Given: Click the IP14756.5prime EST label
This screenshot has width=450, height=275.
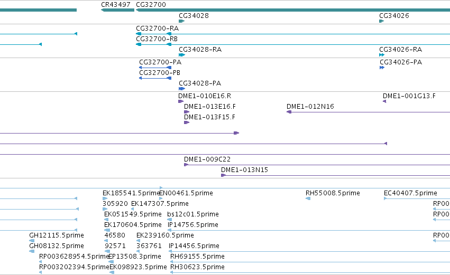Looking at the screenshot, I should pyautogui.click(x=193, y=224).
